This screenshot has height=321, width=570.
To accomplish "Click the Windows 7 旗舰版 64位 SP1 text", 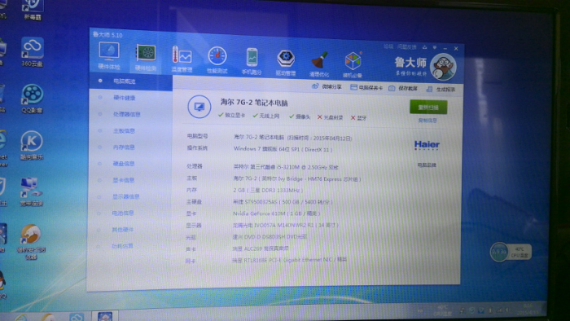I will [283, 149].
